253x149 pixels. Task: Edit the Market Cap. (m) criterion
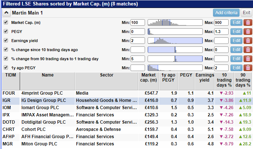click(x=236, y=22)
